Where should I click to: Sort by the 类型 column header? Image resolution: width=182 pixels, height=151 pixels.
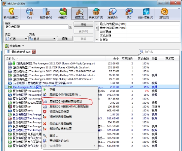(157, 59)
